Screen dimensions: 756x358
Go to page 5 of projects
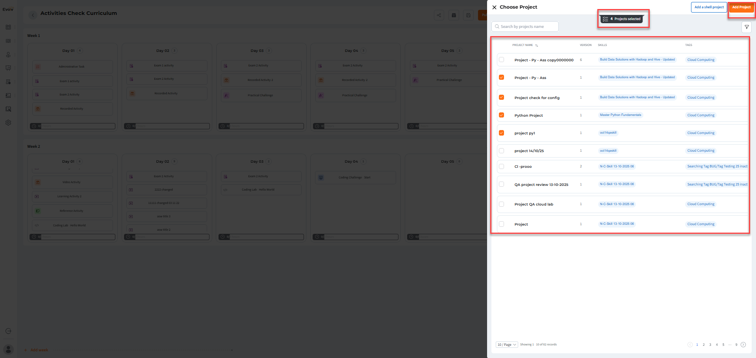pyautogui.click(x=723, y=345)
